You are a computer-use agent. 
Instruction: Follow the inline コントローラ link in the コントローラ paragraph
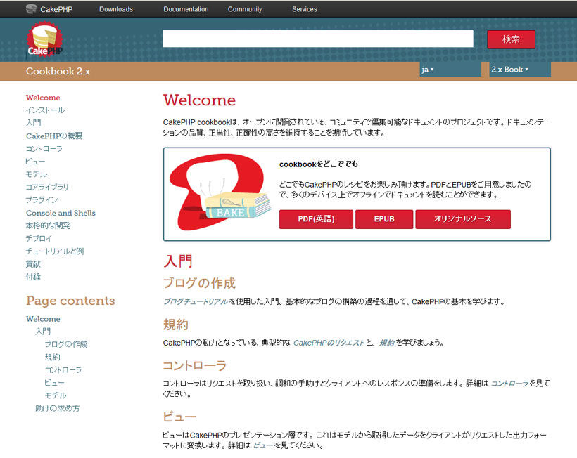point(509,384)
